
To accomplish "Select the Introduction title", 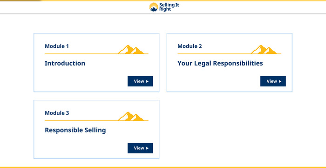I will coord(65,63).
